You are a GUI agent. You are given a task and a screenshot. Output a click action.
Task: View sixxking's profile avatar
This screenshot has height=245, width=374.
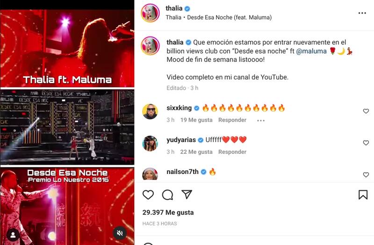click(150, 112)
